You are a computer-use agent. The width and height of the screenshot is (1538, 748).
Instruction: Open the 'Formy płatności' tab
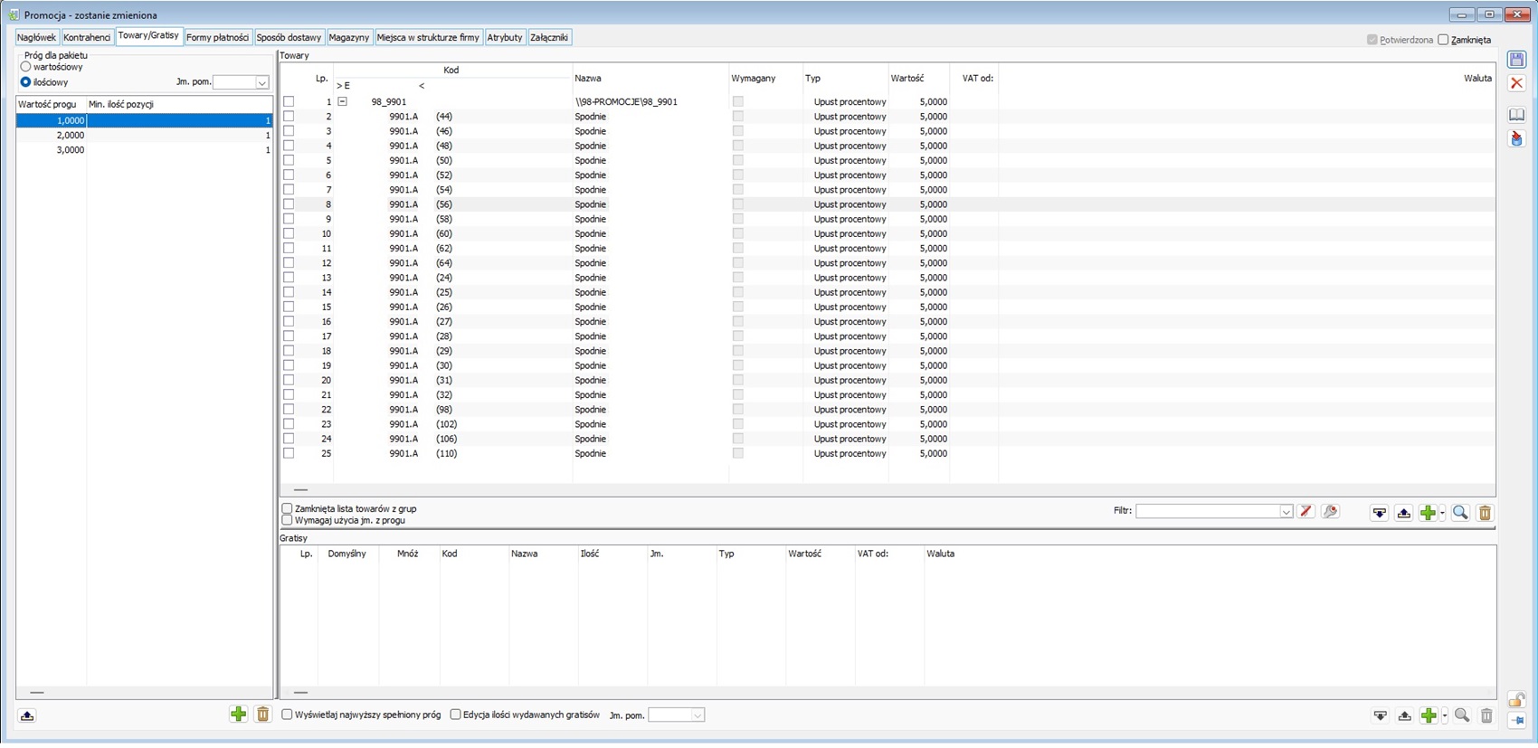click(217, 37)
